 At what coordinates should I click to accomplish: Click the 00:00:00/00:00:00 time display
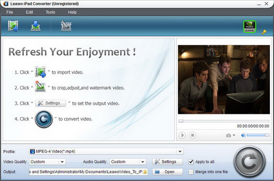click(x=253, y=126)
